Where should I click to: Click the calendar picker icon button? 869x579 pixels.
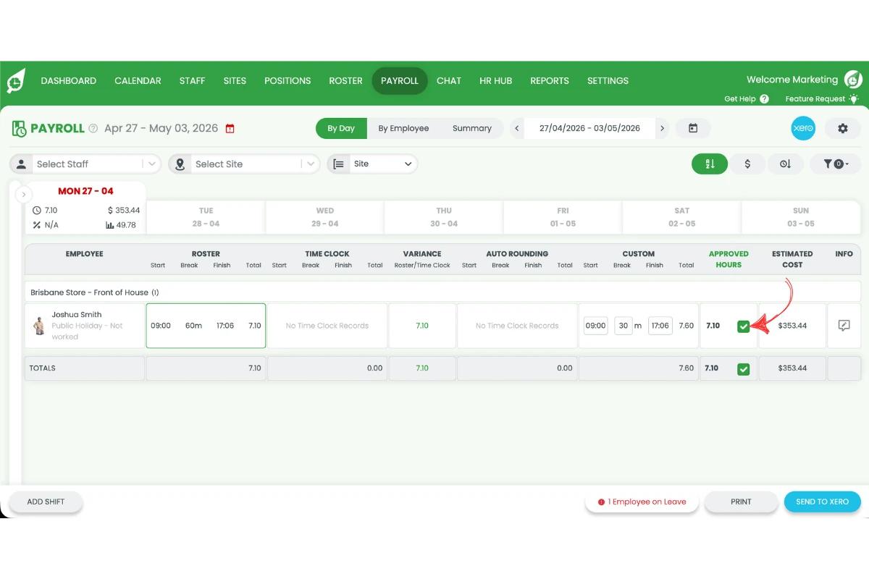693,128
